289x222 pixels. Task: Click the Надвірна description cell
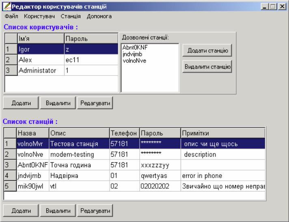point(79,175)
